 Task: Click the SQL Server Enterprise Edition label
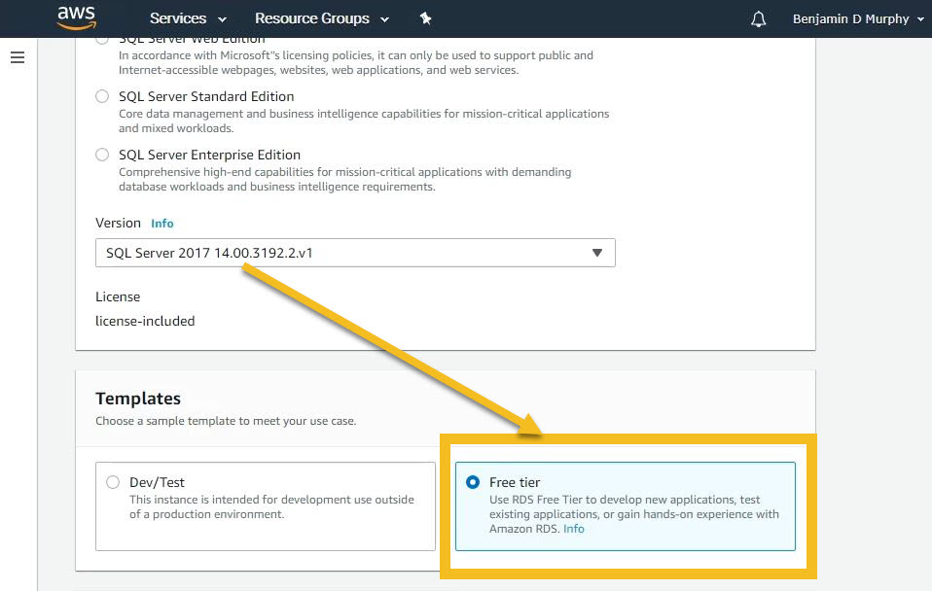click(x=209, y=155)
